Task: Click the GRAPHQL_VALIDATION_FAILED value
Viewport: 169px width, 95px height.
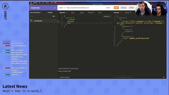Action: tap(139, 39)
